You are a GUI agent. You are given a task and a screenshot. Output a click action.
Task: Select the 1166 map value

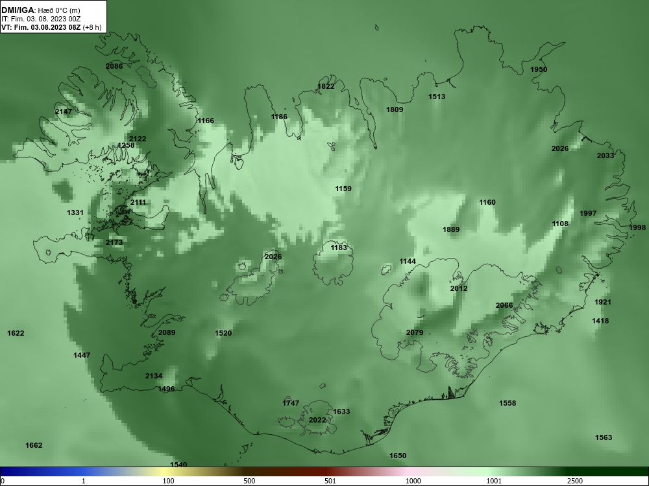pos(206,121)
